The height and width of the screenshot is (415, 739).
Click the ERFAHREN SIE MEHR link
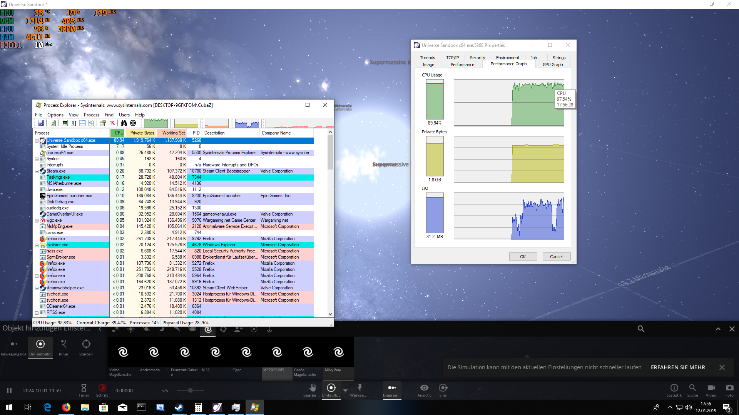pos(678,367)
